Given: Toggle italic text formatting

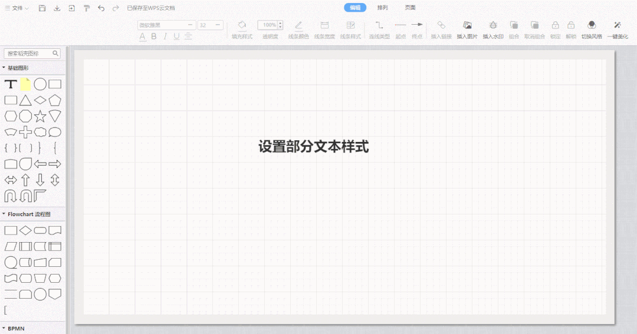Looking at the screenshot, I should pos(165,37).
